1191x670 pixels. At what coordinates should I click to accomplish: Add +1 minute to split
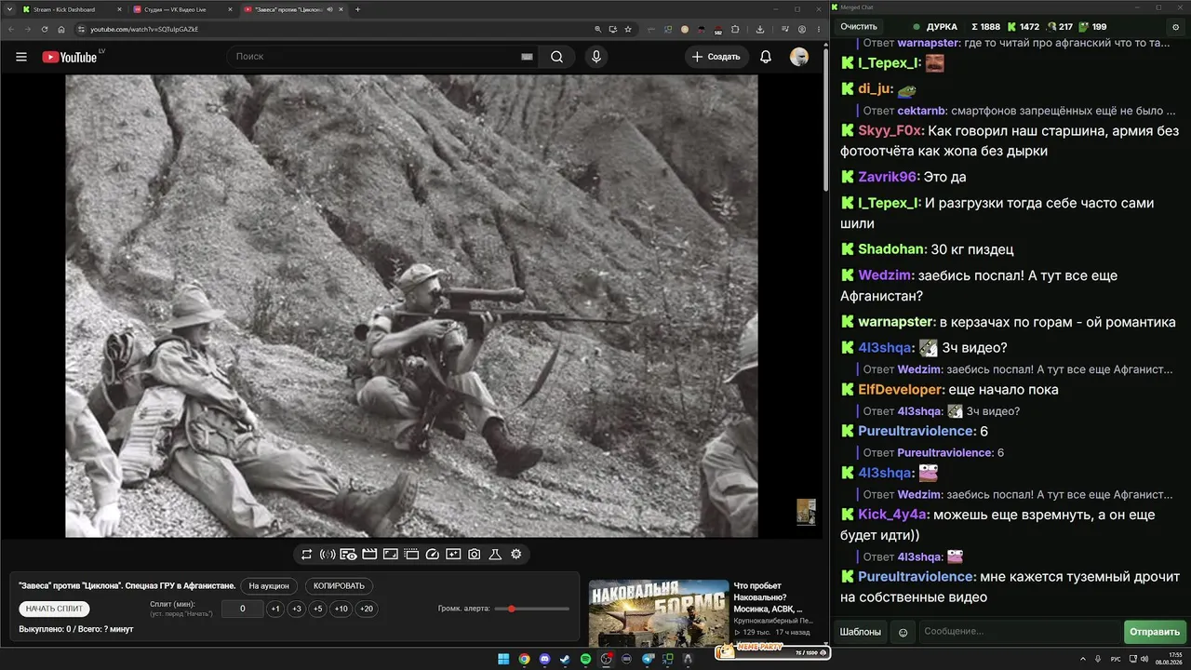[x=275, y=609]
